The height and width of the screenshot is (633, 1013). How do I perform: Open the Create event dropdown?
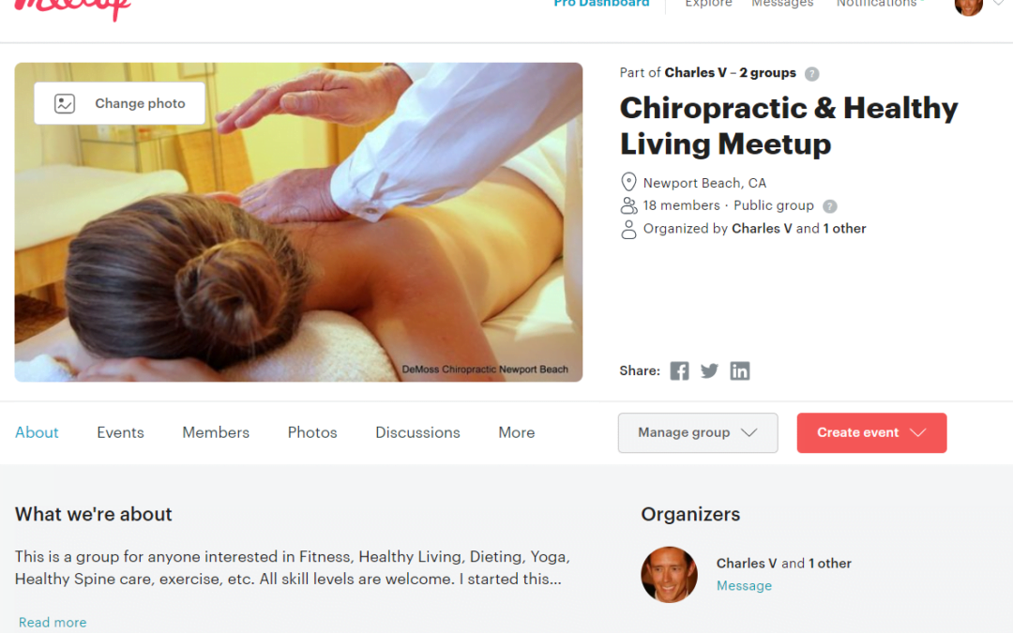point(871,432)
